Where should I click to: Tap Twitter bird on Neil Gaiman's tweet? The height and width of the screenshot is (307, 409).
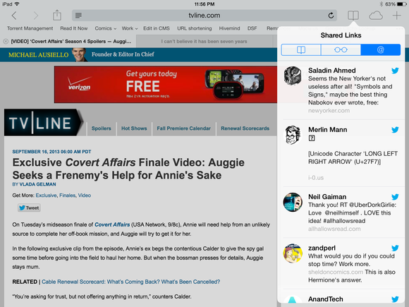click(395, 197)
